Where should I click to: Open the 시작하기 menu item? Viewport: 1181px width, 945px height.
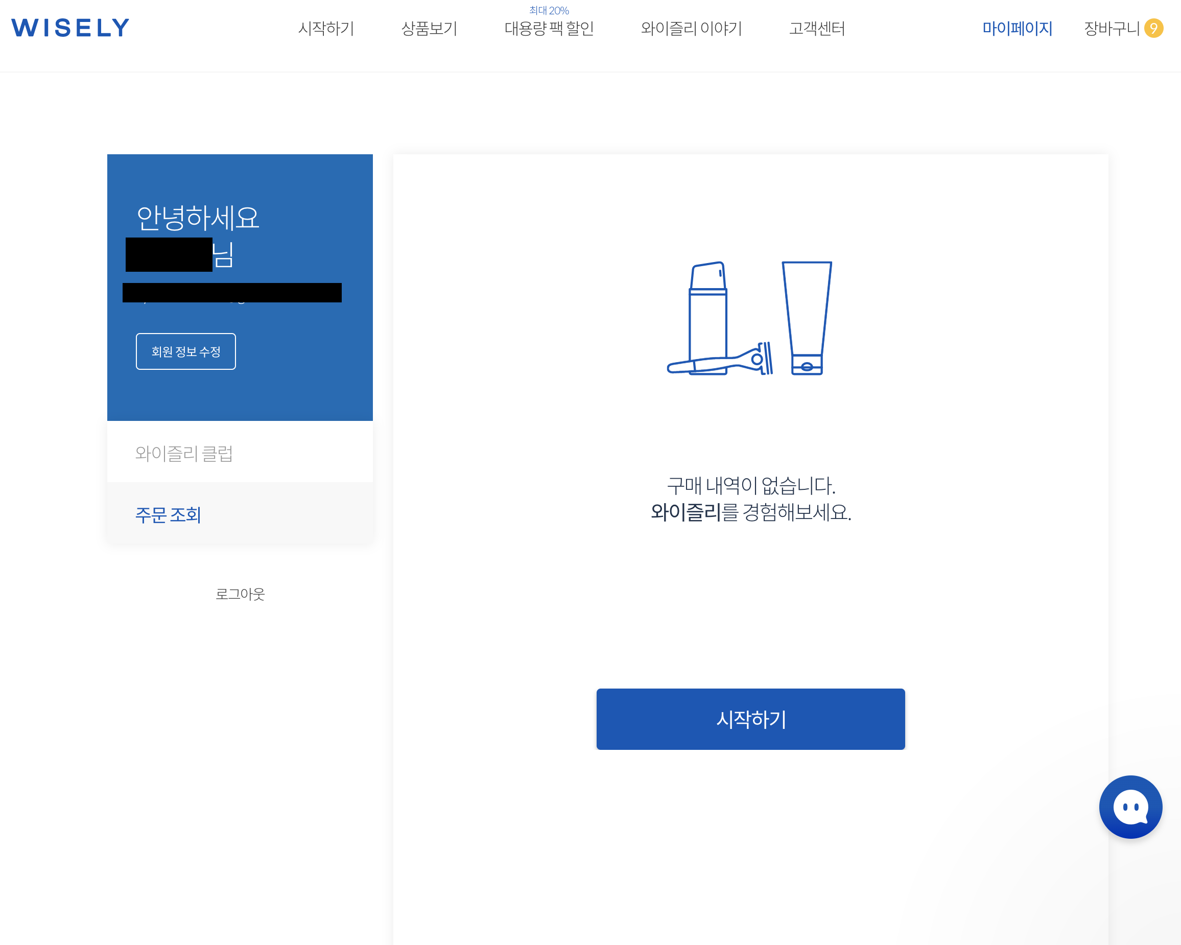coord(326,28)
